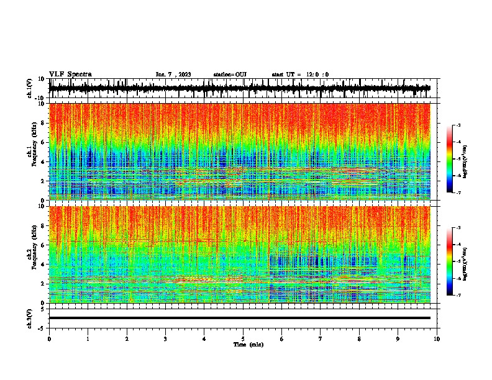Click the "2" kHz tick of ch.1 spectrogram
The image size is (492, 380).
click(x=43, y=181)
